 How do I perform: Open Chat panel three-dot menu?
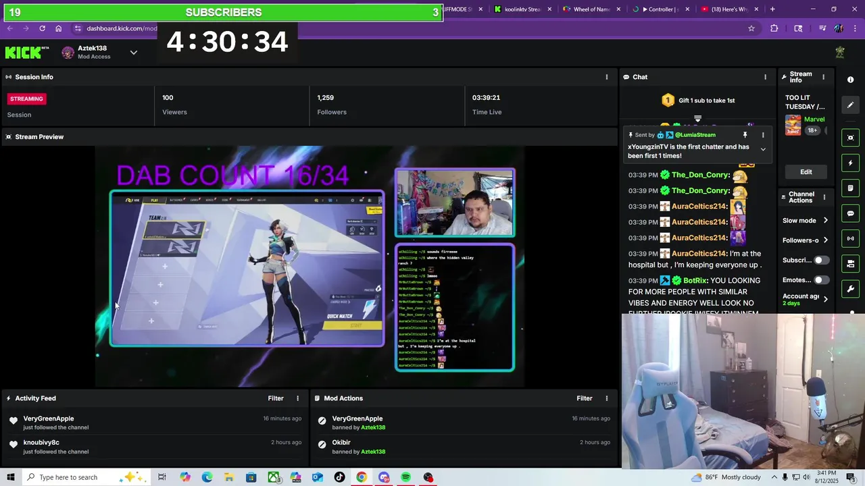(765, 77)
